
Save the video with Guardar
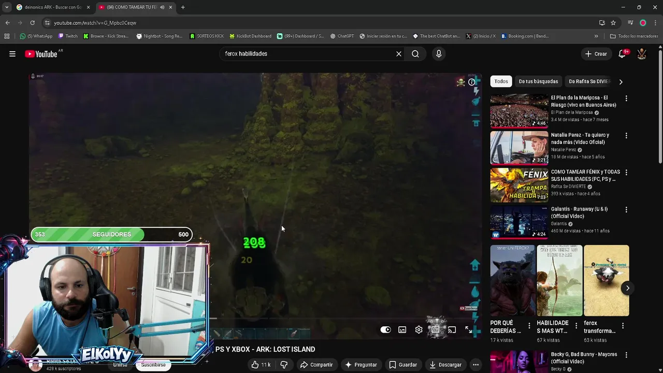click(x=403, y=365)
